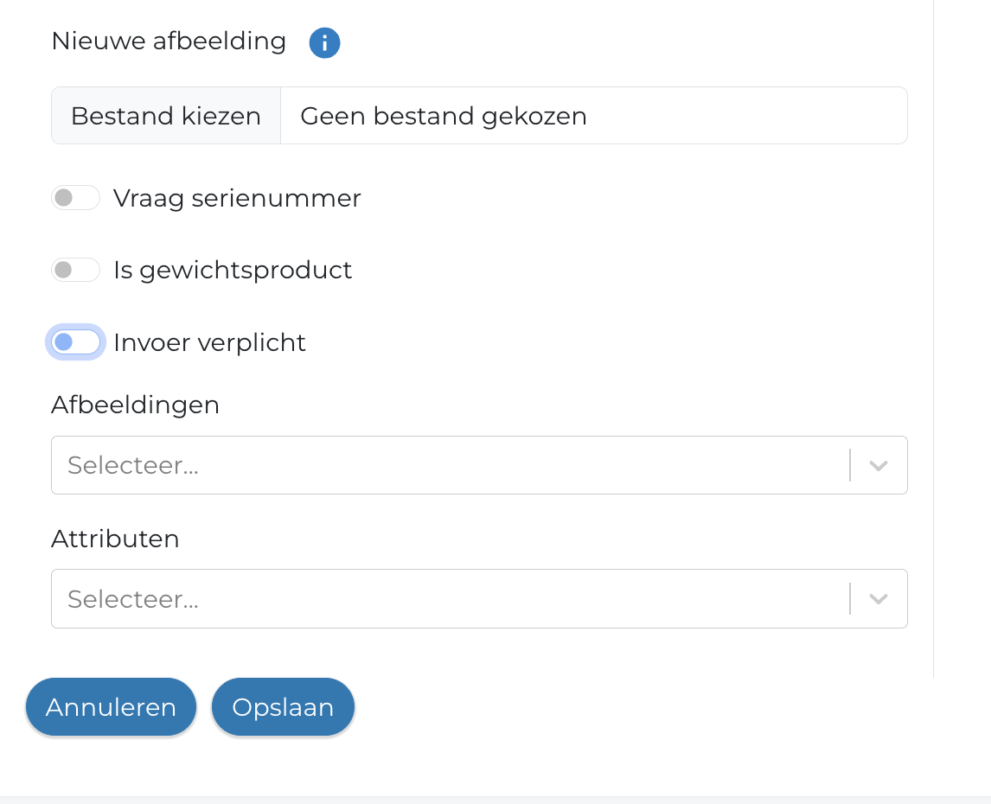Click the Geen bestand gekozen file field
The image size is (991, 804).
pyautogui.click(x=593, y=116)
